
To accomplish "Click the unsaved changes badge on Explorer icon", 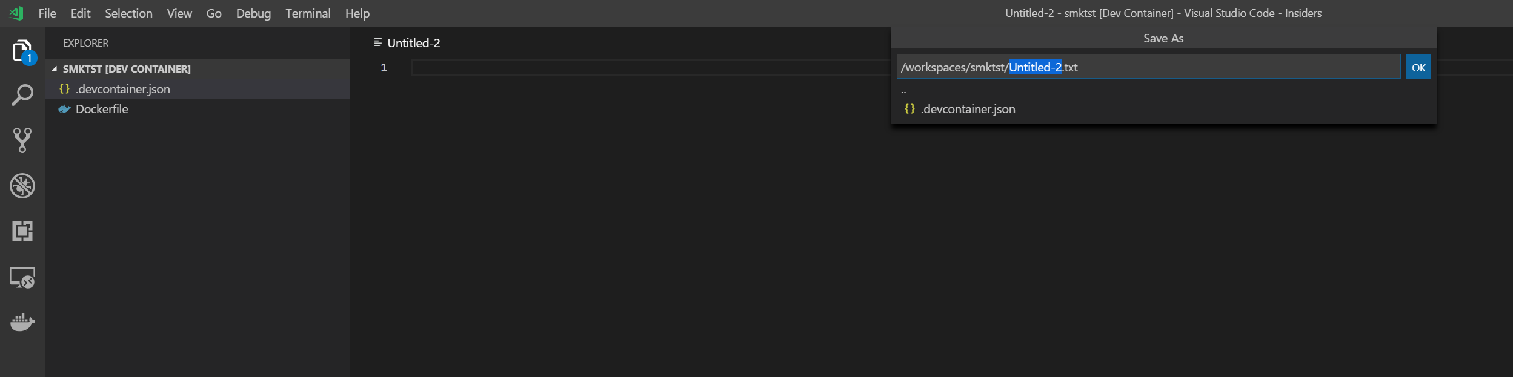I will pos(30,59).
